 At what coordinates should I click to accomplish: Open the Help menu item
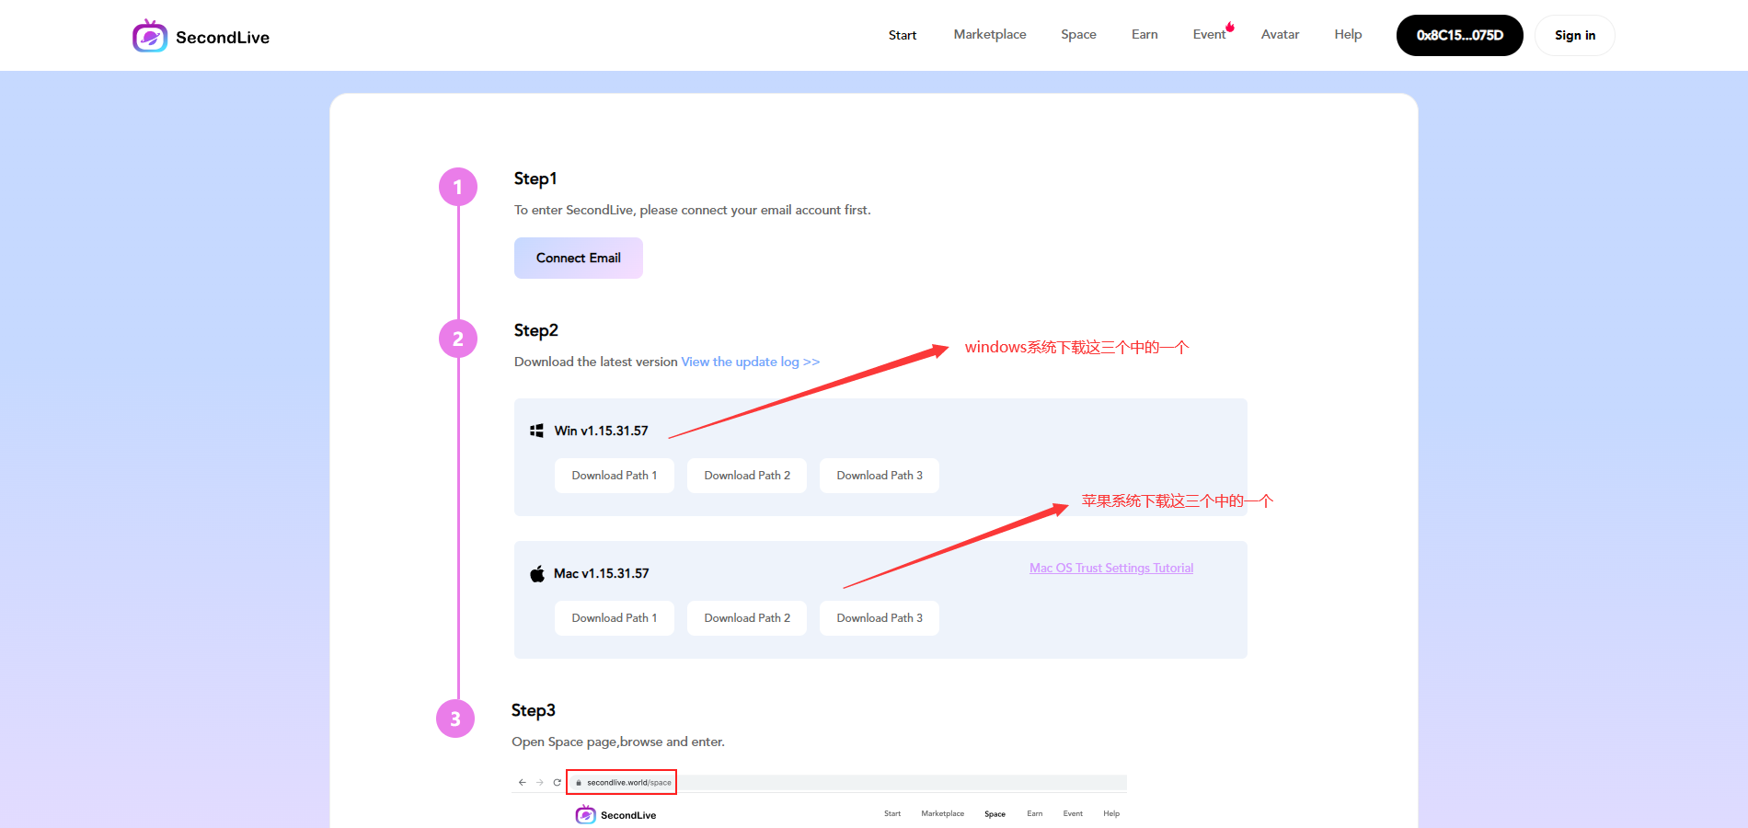[1348, 35]
